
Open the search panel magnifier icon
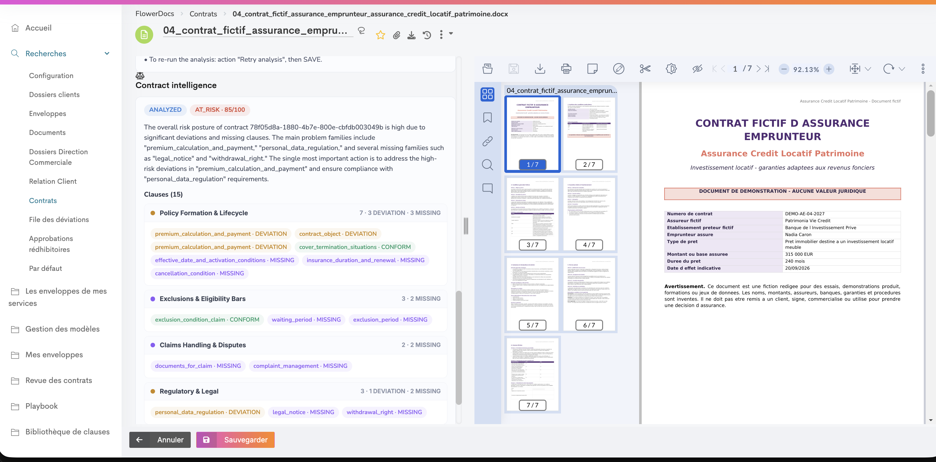point(487,165)
